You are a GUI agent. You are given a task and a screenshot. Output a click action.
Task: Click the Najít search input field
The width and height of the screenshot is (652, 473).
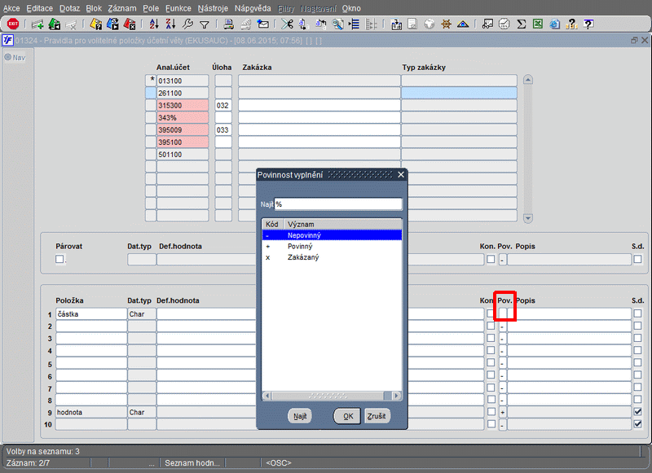(x=338, y=204)
